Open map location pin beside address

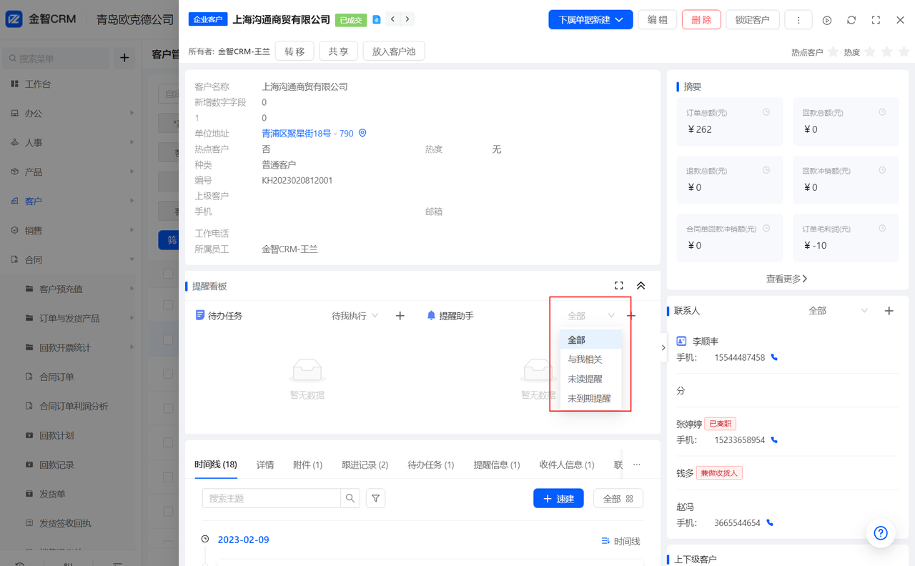pos(362,133)
